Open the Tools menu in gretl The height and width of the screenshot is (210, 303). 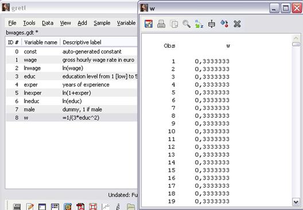point(29,23)
